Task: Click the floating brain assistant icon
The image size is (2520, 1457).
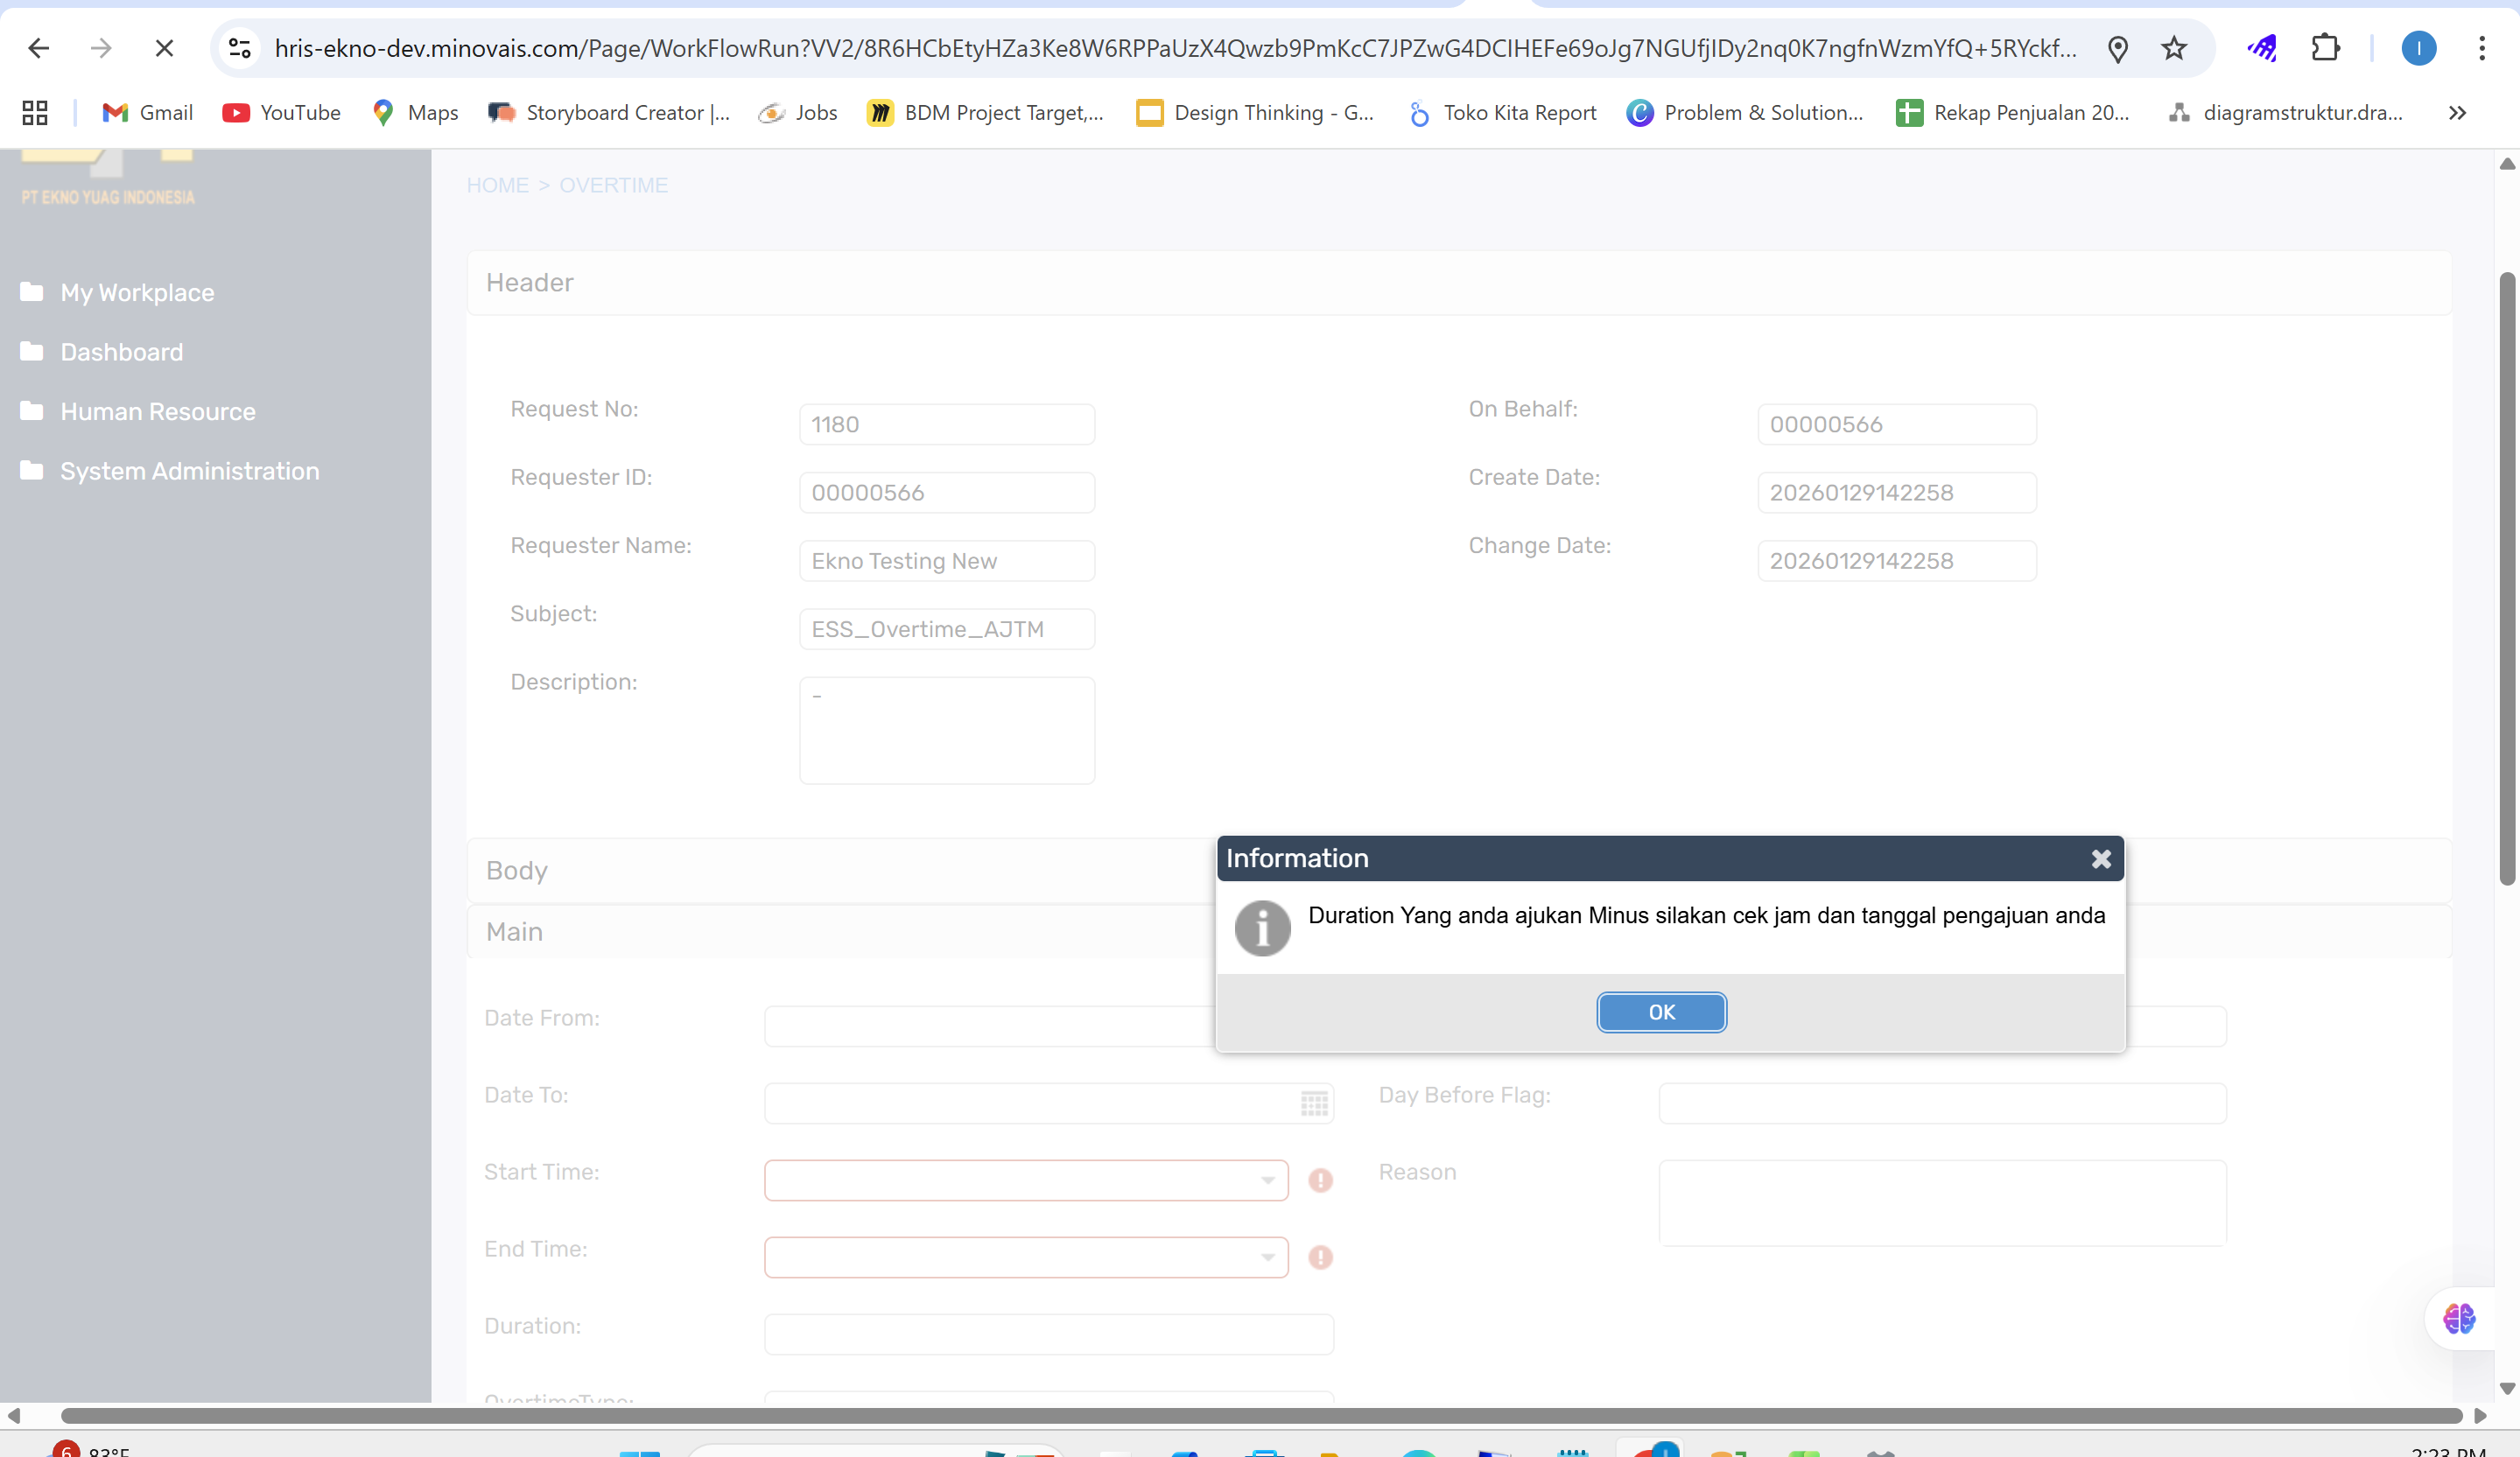Action: pos(2459,1318)
